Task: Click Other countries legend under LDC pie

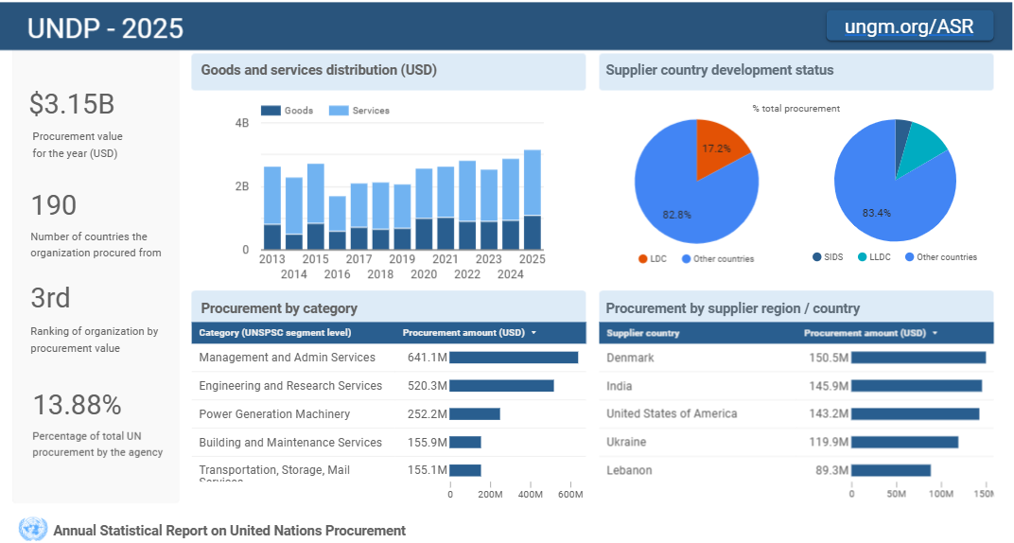Action: coord(718,258)
